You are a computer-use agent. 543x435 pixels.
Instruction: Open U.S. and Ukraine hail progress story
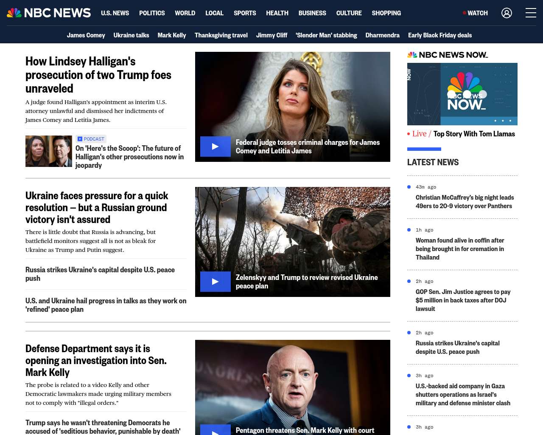coord(106,305)
